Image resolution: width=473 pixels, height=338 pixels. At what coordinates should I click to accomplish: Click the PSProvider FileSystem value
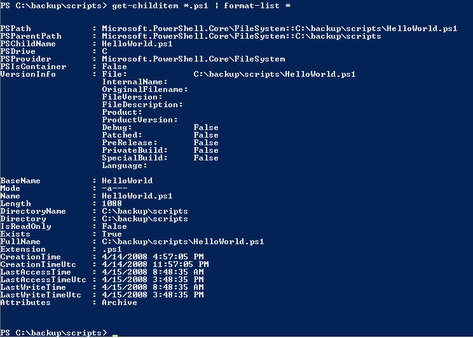coord(193,59)
